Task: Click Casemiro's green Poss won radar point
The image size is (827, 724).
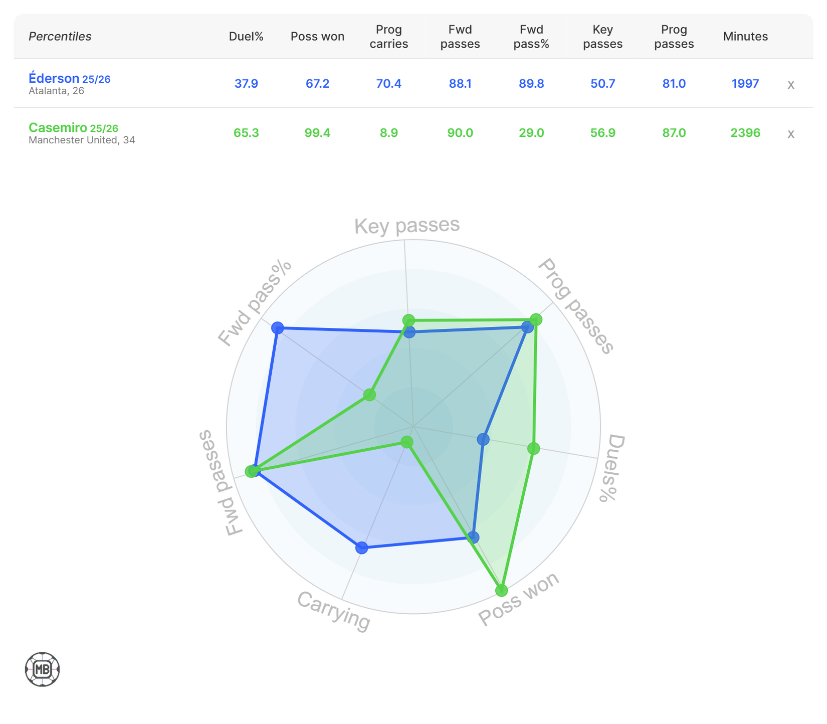Action: (x=501, y=591)
